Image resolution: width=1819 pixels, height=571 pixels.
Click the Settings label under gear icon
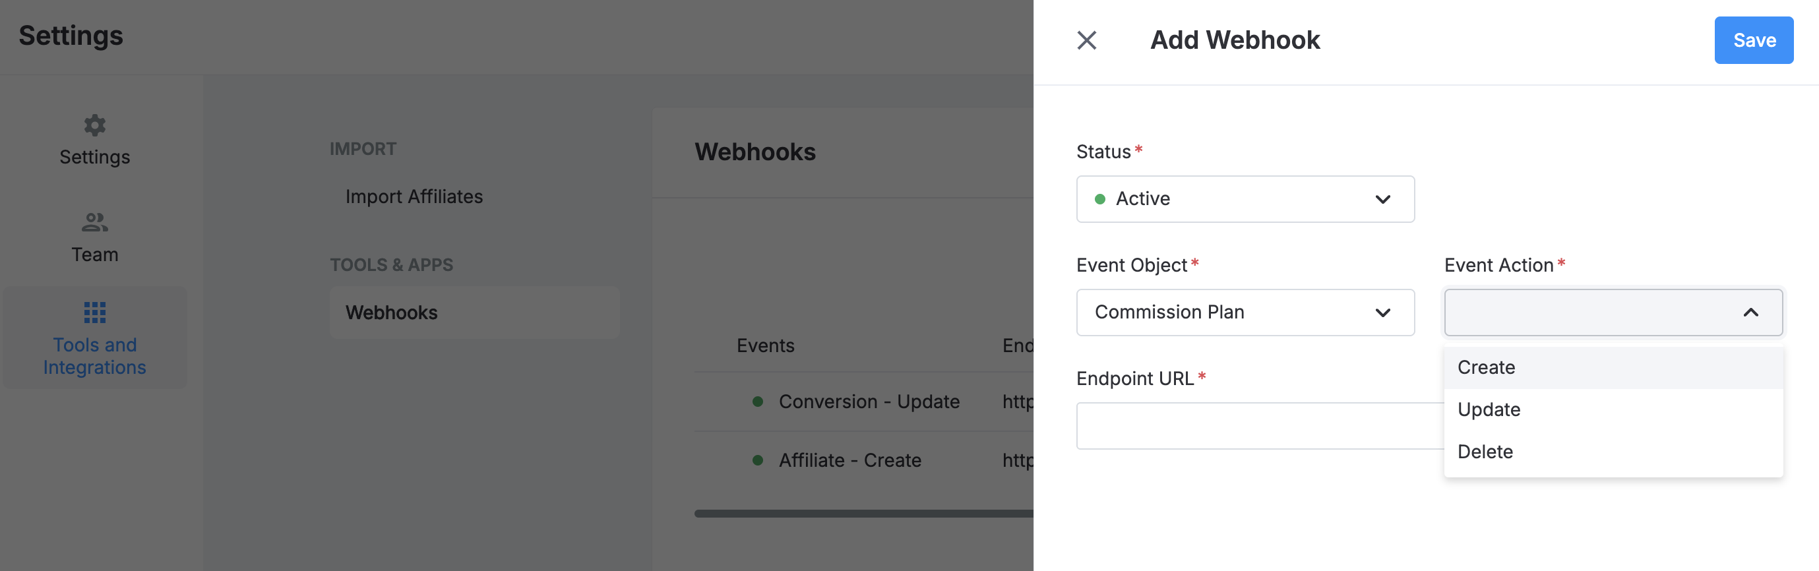(x=94, y=158)
